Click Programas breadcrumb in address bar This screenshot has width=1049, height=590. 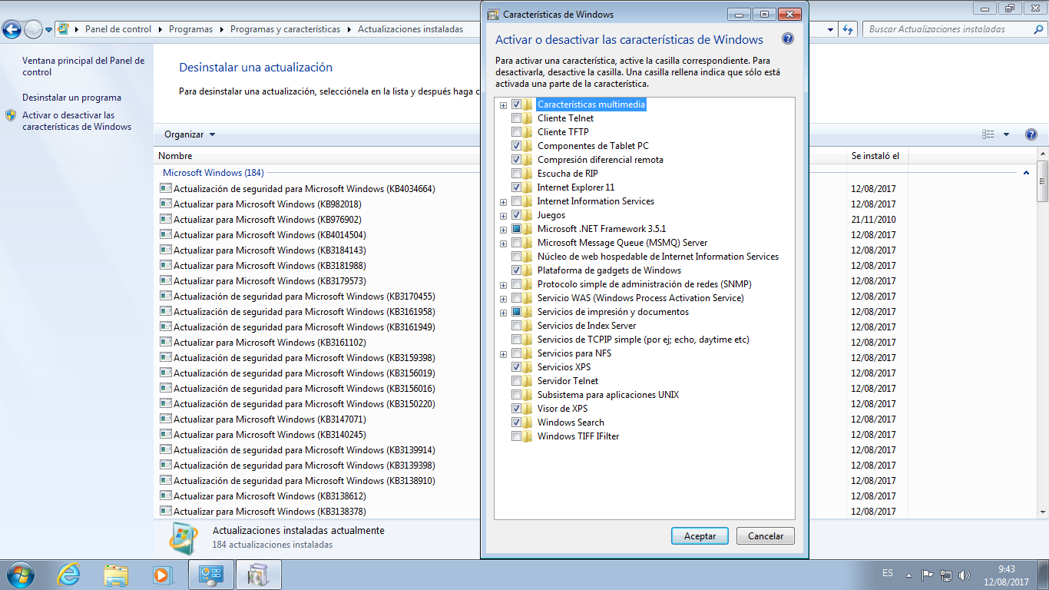pos(190,29)
